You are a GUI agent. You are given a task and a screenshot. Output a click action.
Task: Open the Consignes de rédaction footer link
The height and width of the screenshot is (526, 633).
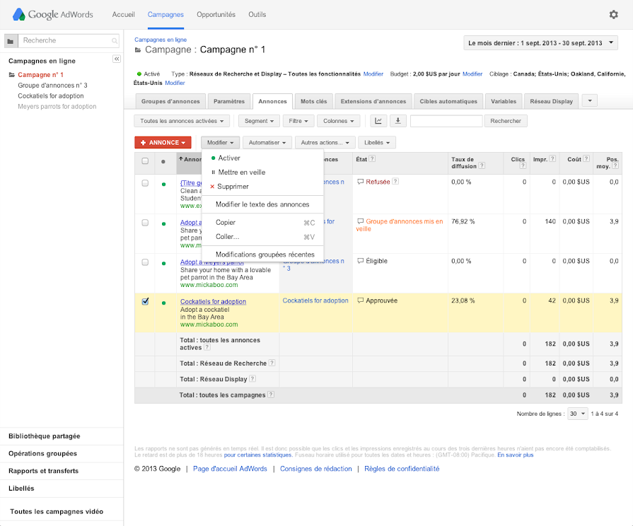coord(316,469)
